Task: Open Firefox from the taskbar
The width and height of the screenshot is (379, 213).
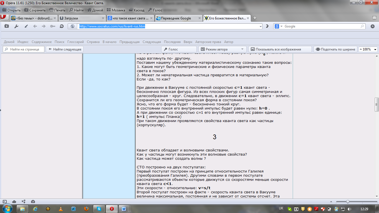Action: click(x=86, y=209)
